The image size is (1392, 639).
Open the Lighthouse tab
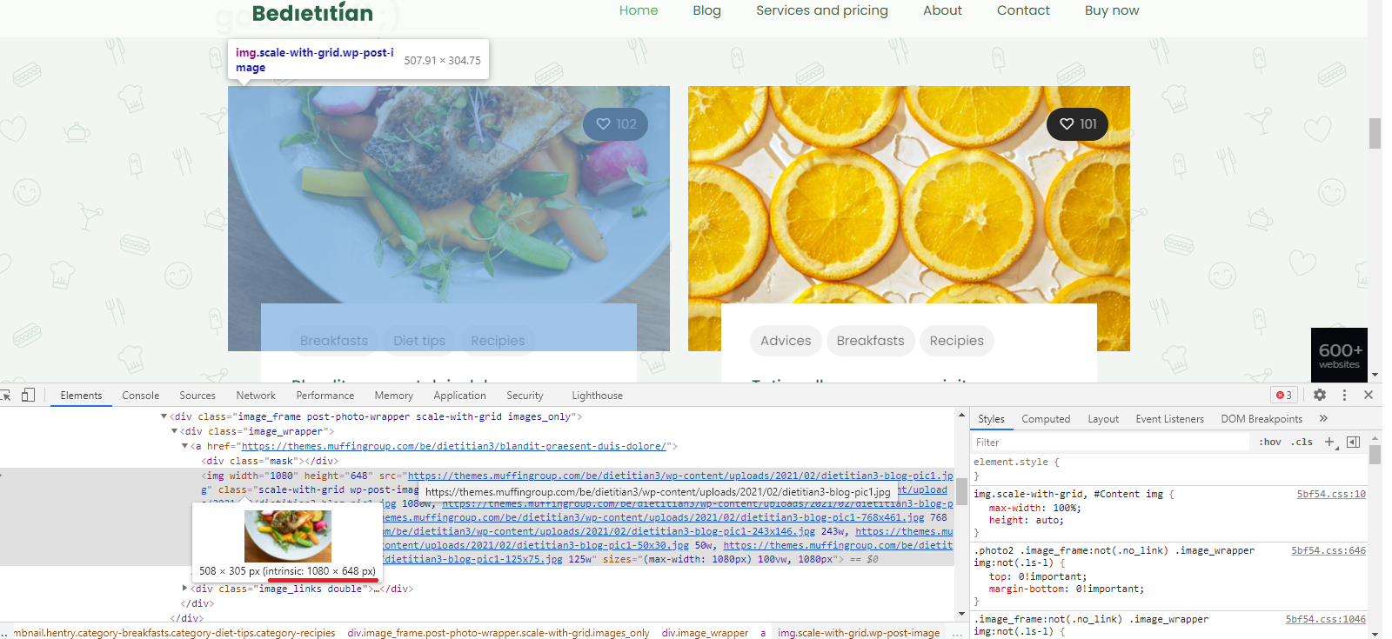pyautogui.click(x=598, y=396)
